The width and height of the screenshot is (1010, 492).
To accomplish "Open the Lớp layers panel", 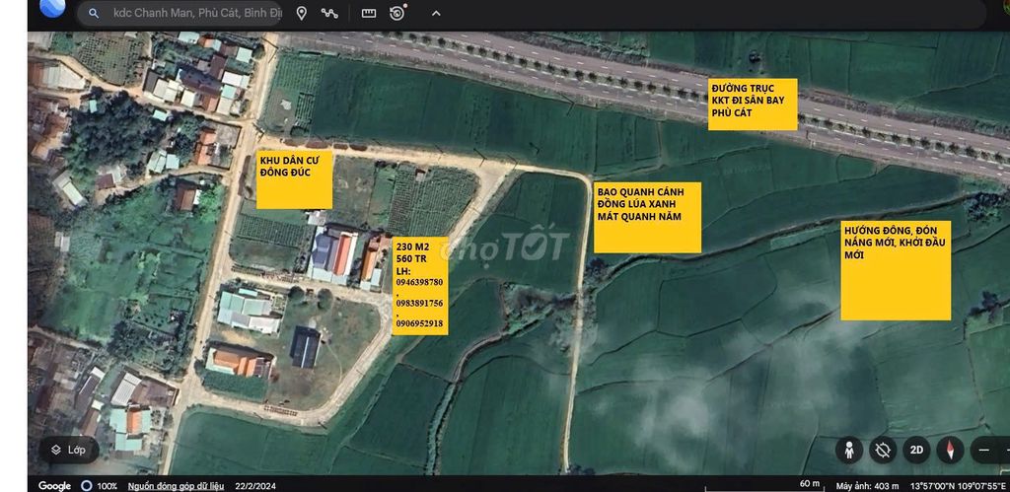I will click(x=69, y=450).
